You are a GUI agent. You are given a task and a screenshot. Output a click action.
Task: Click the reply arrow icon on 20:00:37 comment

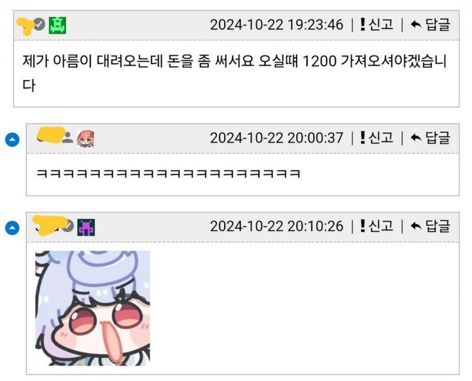tap(416, 138)
